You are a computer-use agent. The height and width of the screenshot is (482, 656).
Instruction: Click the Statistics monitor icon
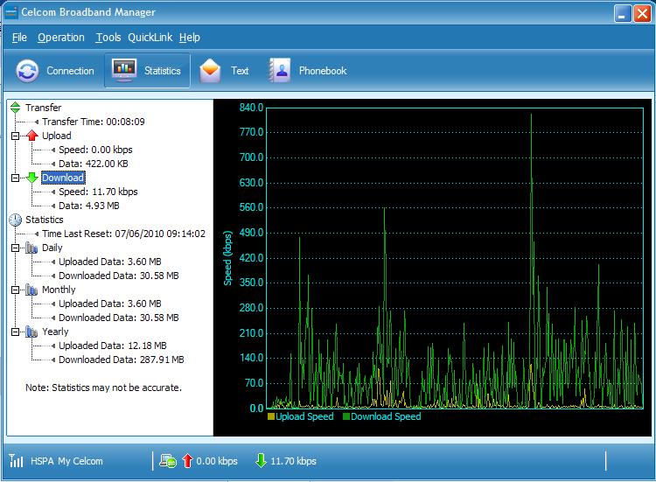pos(124,70)
